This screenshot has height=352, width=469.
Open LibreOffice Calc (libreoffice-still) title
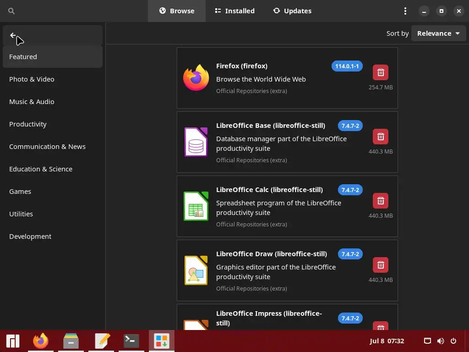(269, 189)
